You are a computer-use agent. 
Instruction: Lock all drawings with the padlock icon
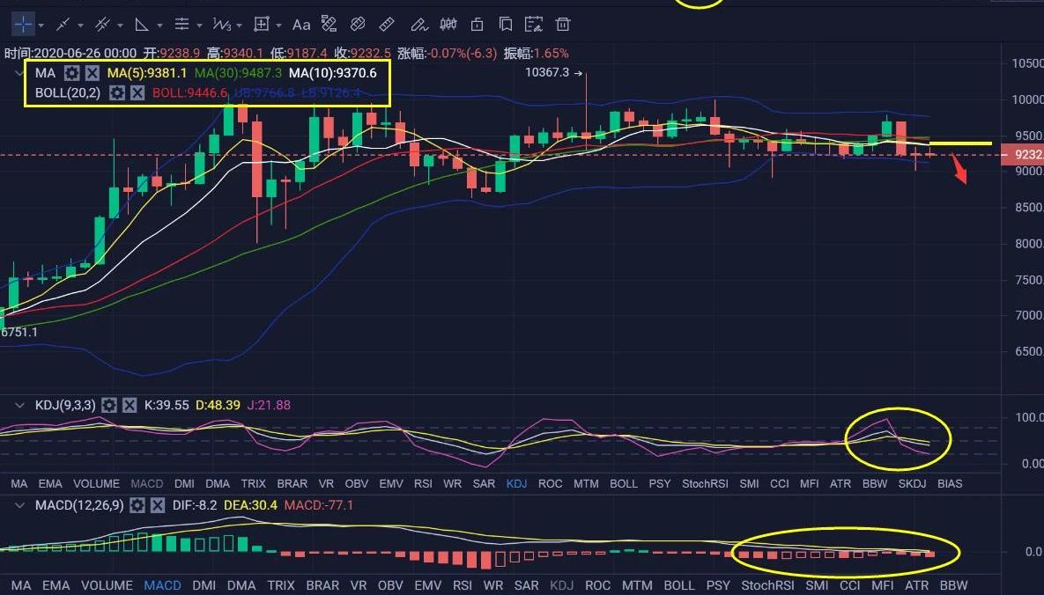pyautogui.click(x=477, y=25)
